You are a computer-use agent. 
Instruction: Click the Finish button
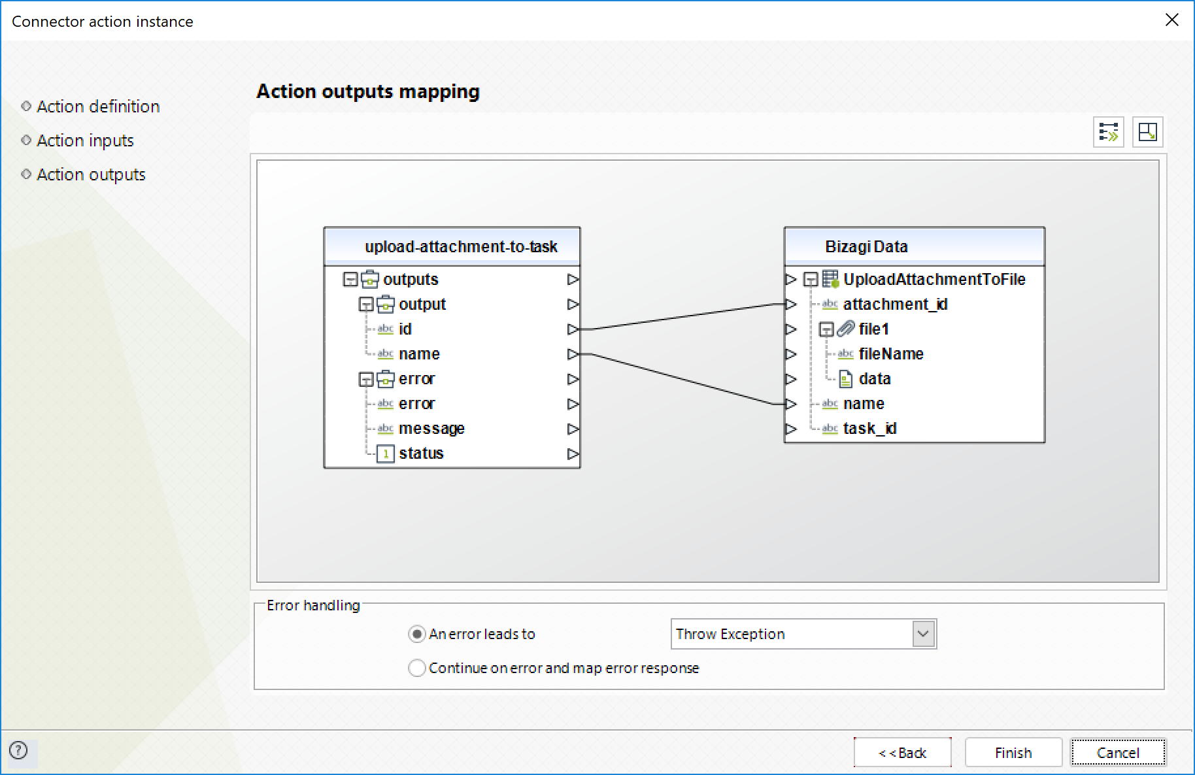coord(1013,753)
